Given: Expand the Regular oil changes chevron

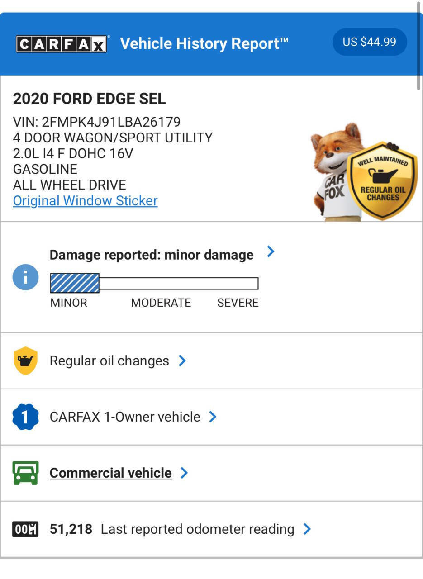Looking at the screenshot, I should [182, 361].
